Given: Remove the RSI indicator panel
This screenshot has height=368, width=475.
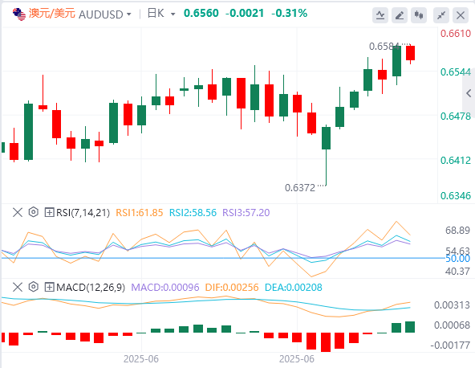Looking at the screenshot, I should 18,212.
